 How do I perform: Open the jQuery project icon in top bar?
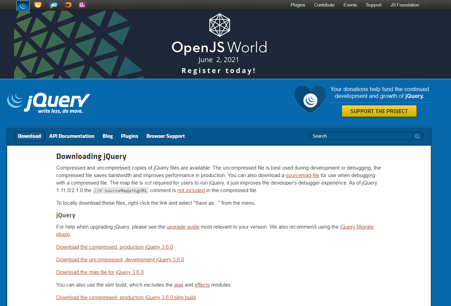click(23, 5)
